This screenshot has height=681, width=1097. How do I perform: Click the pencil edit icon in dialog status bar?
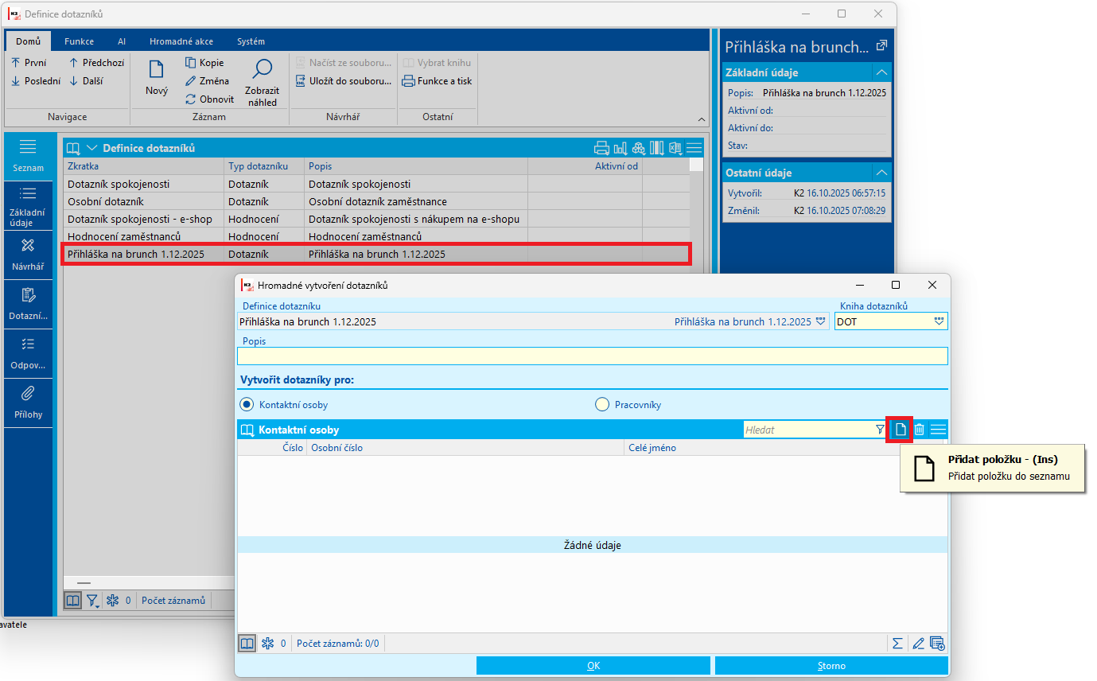pos(918,643)
